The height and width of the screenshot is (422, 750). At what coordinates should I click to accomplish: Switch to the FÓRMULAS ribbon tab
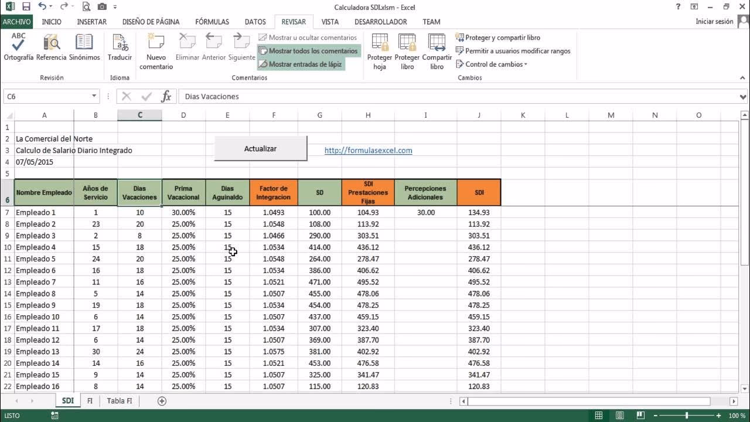coord(212,22)
